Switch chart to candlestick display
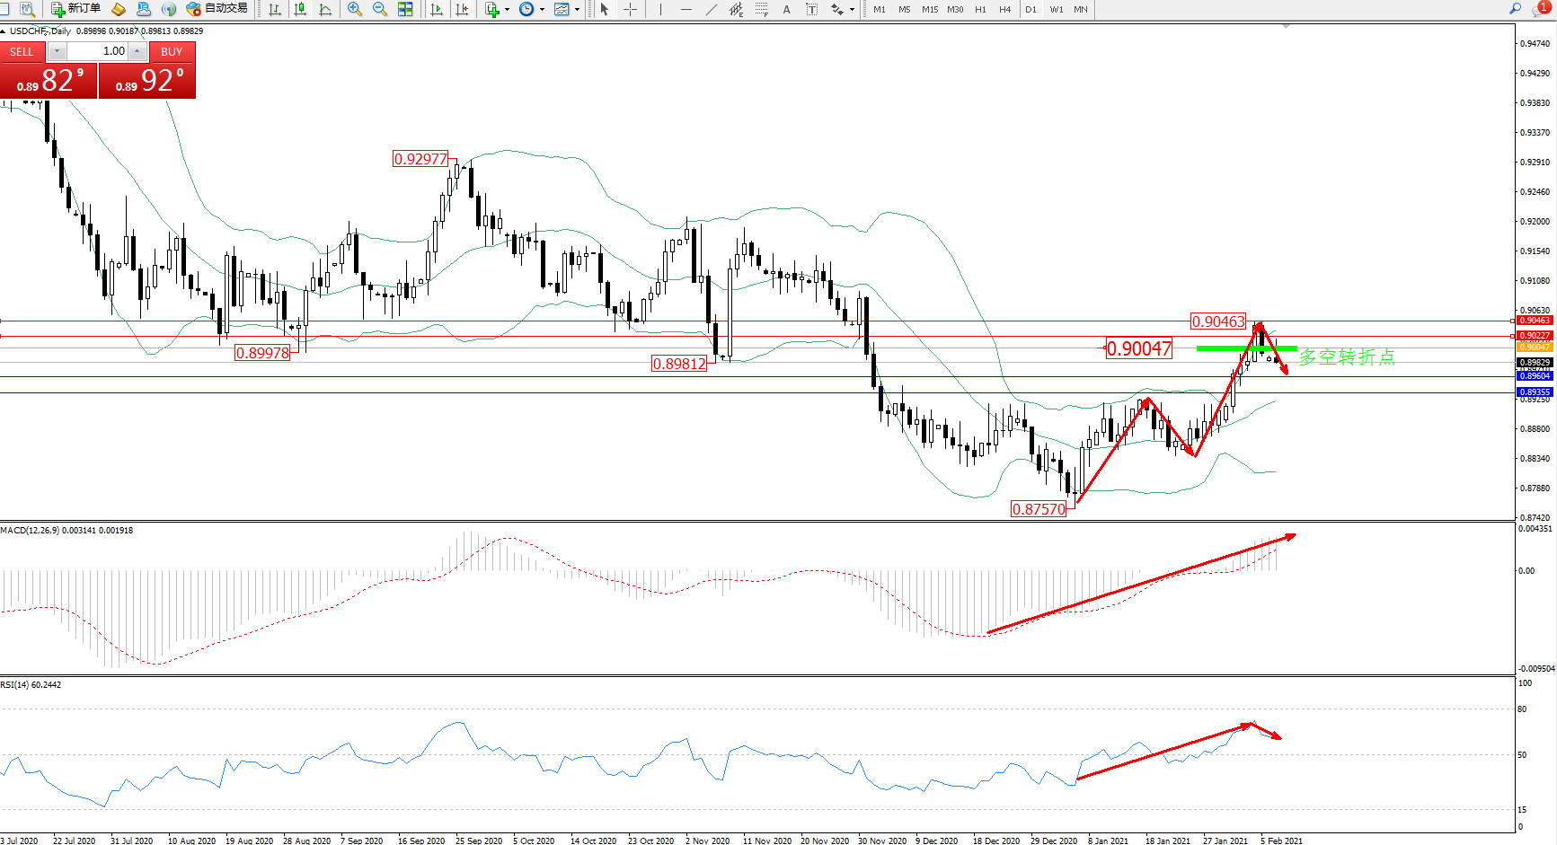Viewport: 1557px width, 845px height. 300,9
